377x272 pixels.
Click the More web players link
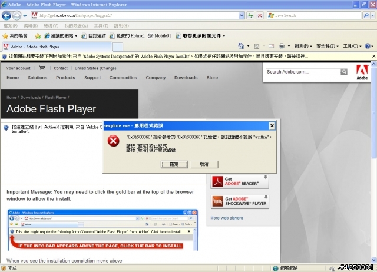click(227, 218)
